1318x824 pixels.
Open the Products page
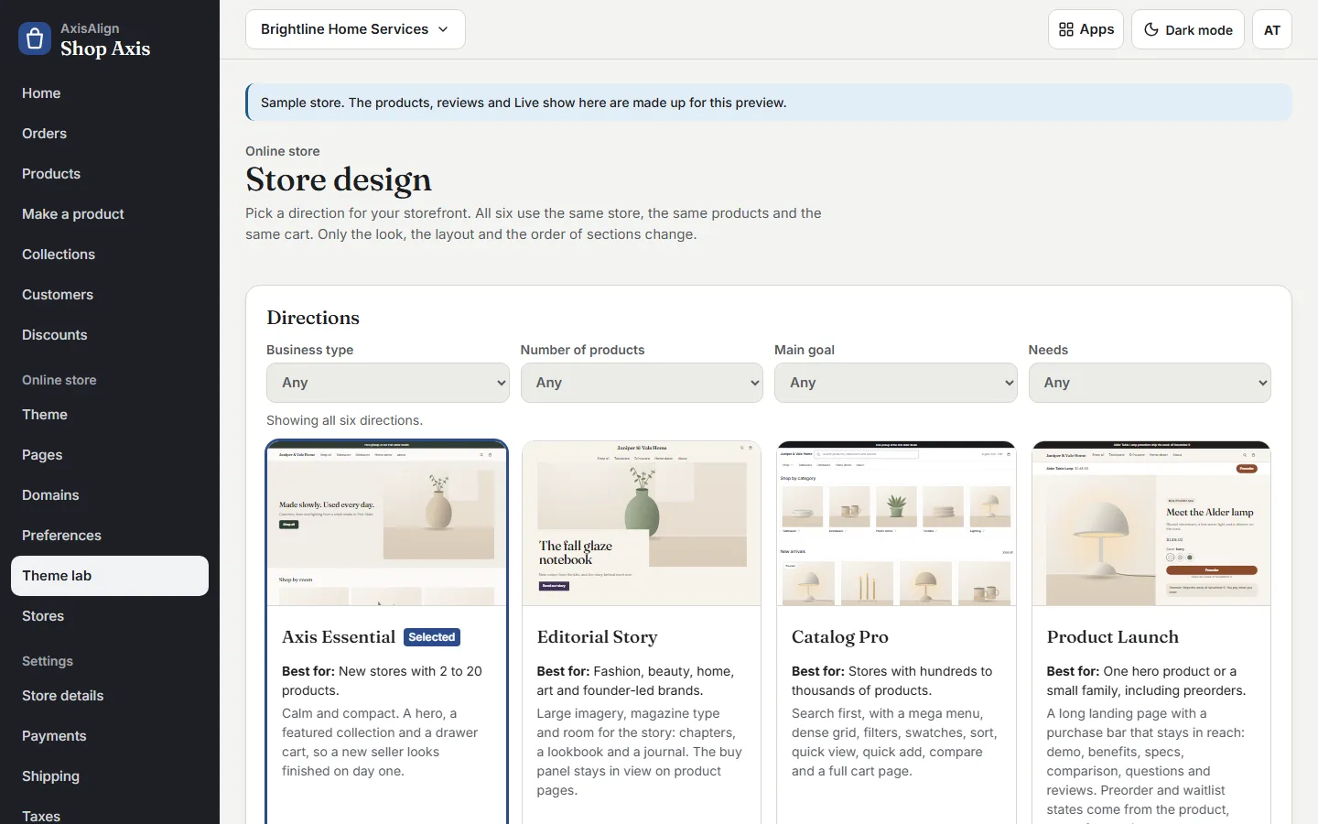pyautogui.click(x=110, y=174)
